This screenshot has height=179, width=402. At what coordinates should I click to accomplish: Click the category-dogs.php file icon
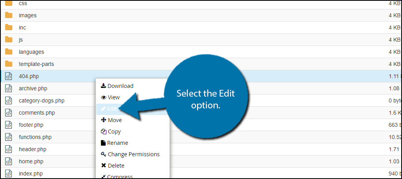coord(9,100)
